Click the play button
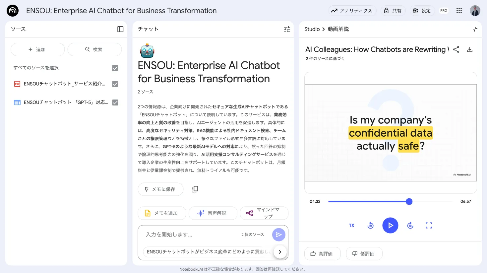This screenshot has height=273, width=487. [390, 226]
